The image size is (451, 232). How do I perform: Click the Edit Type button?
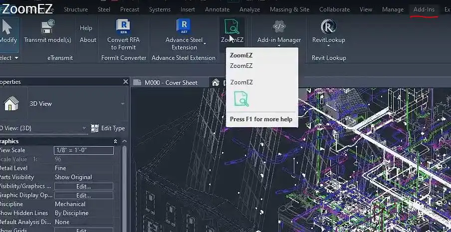click(x=108, y=128)
